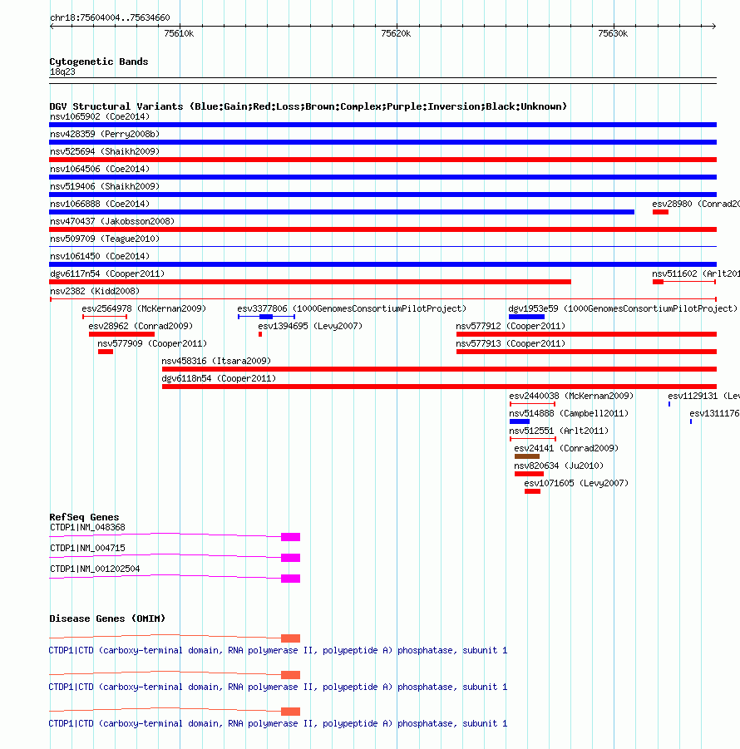Click the Cytogenetic Bands track title
Image resolution: width=740 pixels, height=749 pixels.
(99, 62)
